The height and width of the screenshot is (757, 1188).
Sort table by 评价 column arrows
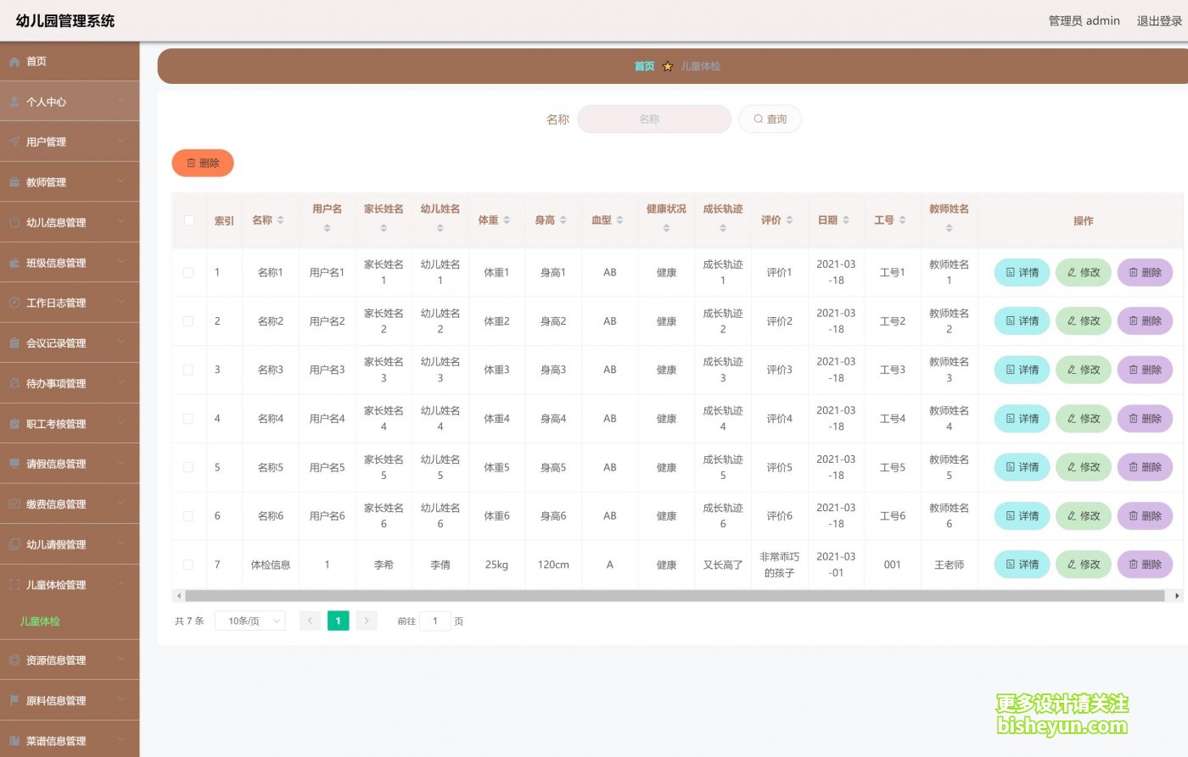(x=789, y=220)
